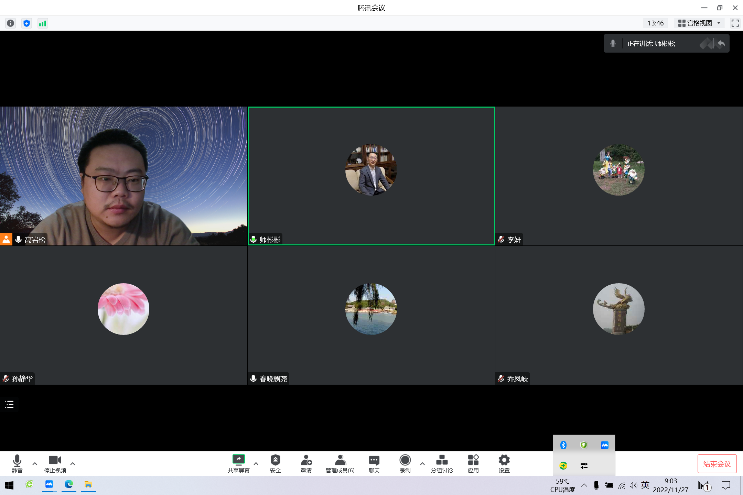Click 乔凤岐 name label
This screenshot has height=495, width=743.
click(x=517, y=378)
